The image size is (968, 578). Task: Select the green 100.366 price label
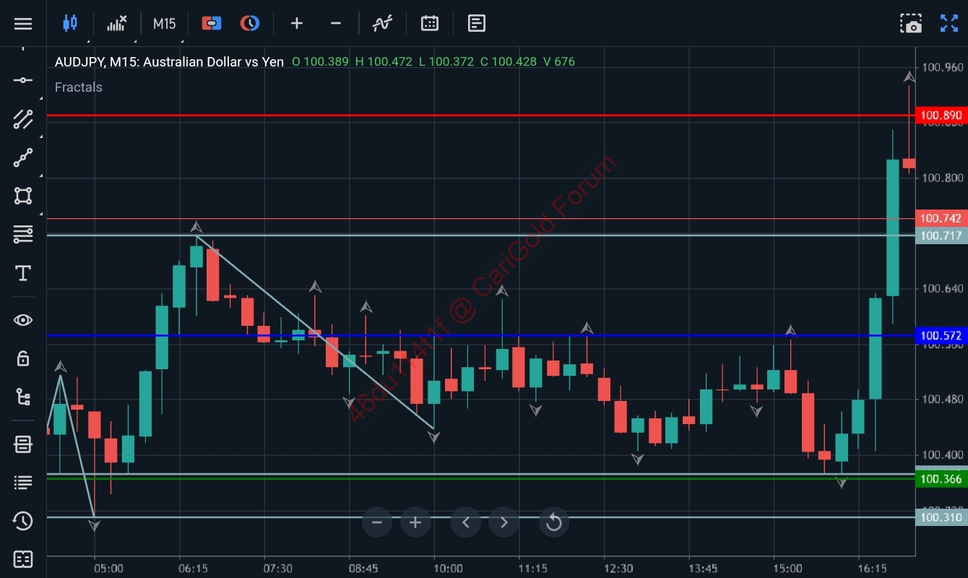tap(941, 479)
